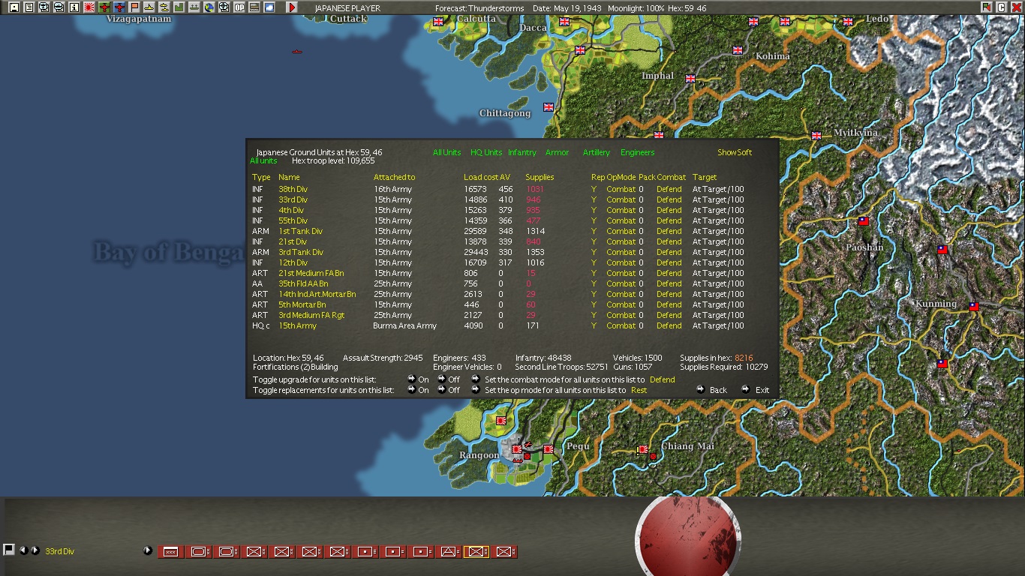Click the white flag icon at bottom left

(x=9, y=550)
